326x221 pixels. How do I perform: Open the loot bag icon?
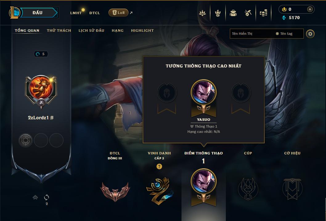[233, 13]
